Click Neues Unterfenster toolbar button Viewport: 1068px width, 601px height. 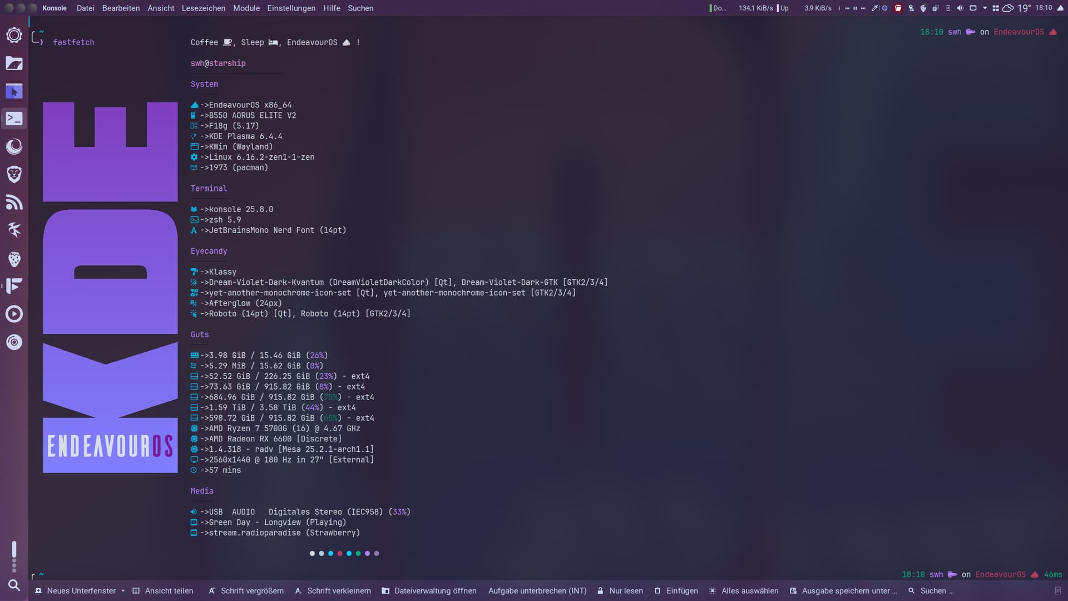[76, 591]
